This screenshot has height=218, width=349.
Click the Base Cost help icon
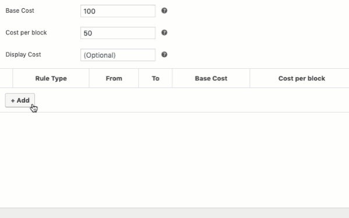(164, 10)
